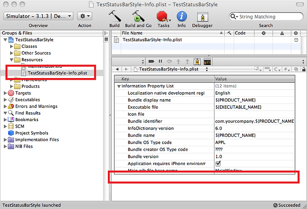Open the gdb console icon

(x=207, y=62)
